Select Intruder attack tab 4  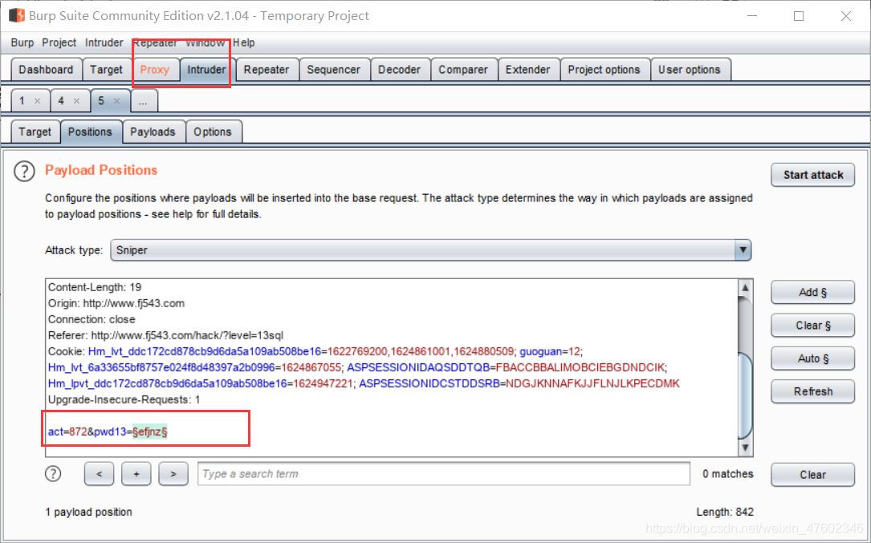(x=61, y=101)
